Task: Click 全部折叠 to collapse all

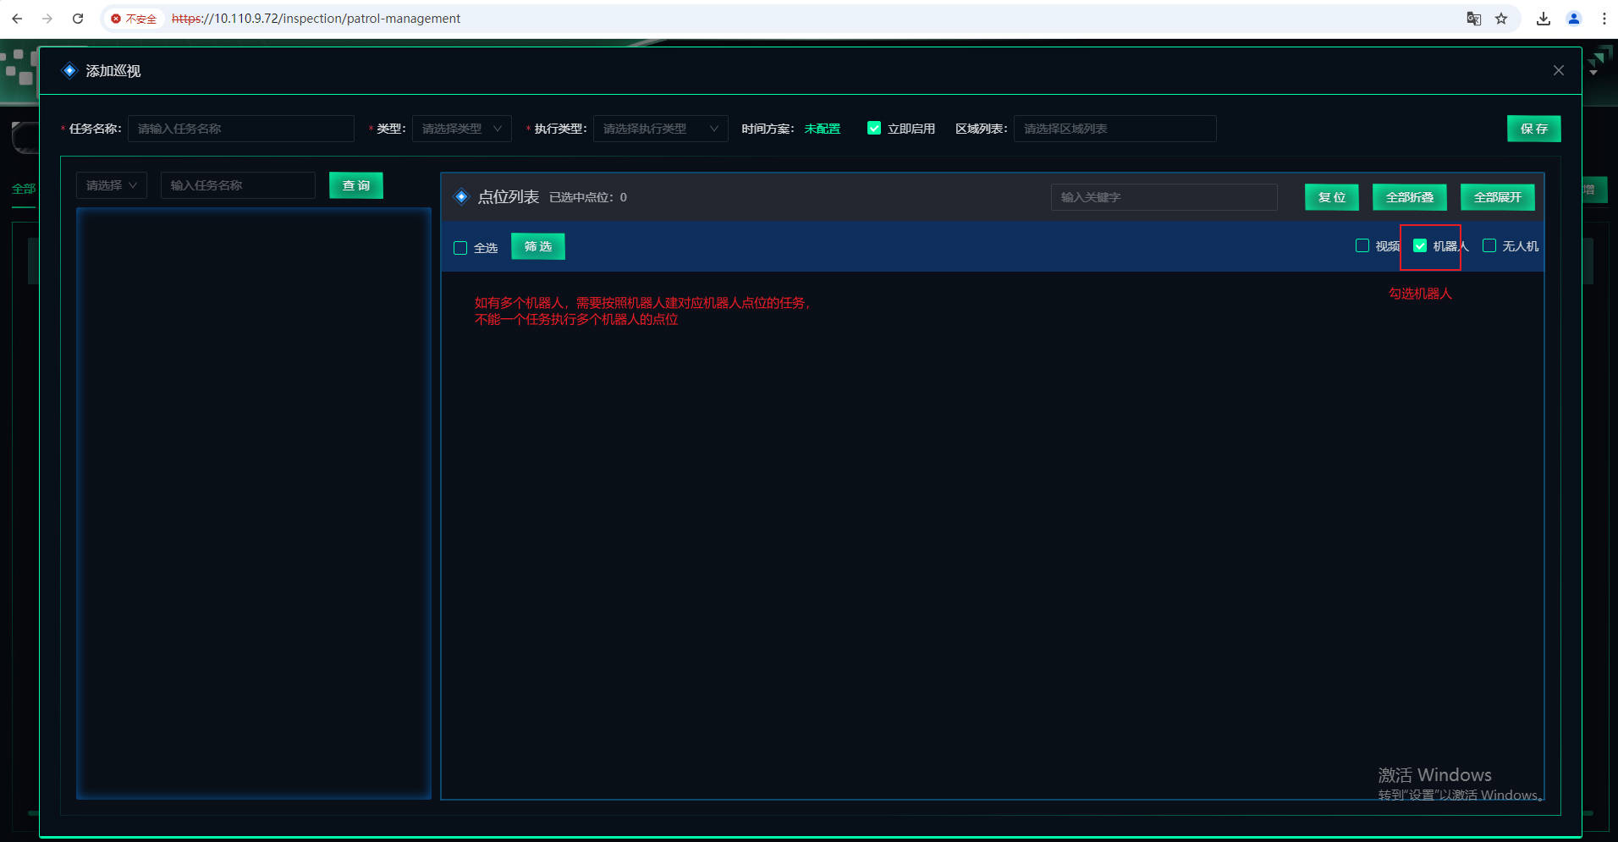Action: pyautogui.click(x=1410, y=197)
